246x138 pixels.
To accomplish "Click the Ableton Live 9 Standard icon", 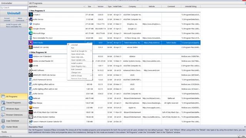I will [31, 56].
